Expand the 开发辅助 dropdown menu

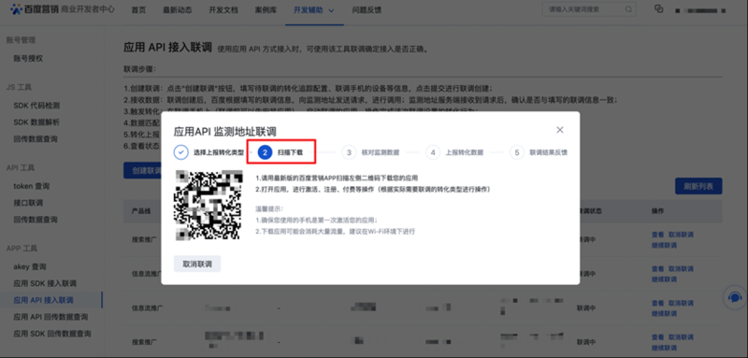coord(314,10)
